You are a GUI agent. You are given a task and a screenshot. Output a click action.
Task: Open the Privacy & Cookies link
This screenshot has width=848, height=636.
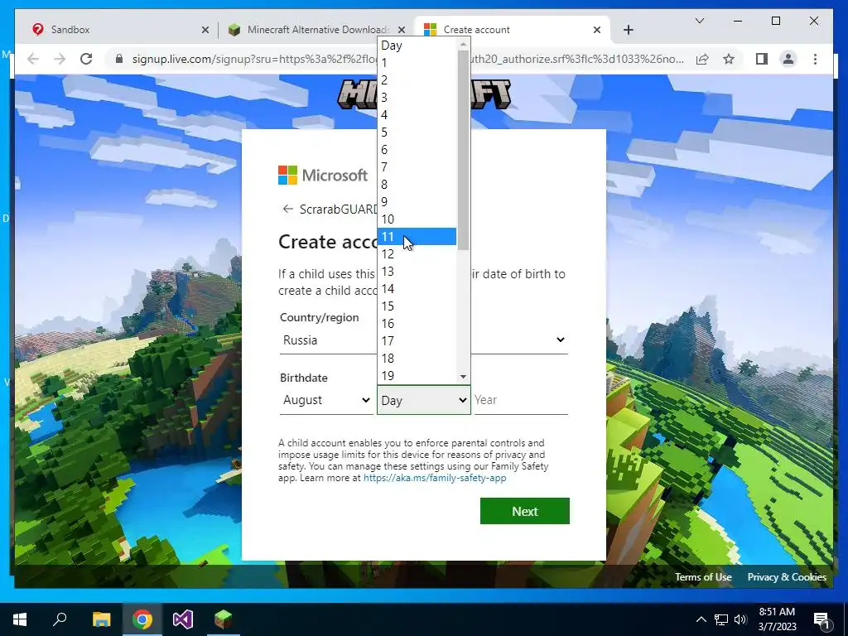787,577
